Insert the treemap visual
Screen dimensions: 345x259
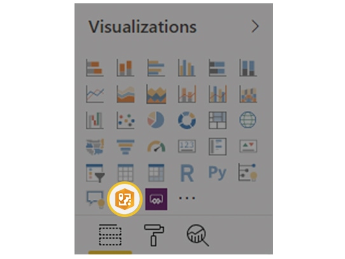pyautogui.click(x=218, y=120)
